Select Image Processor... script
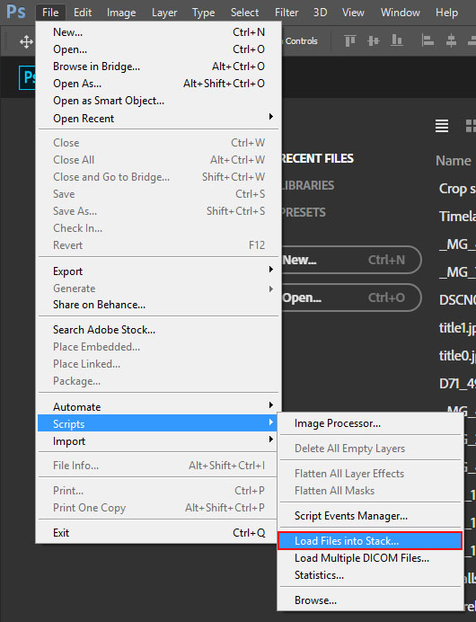Image resolution: width=476 pixels, height=622 pixels. 371,423
